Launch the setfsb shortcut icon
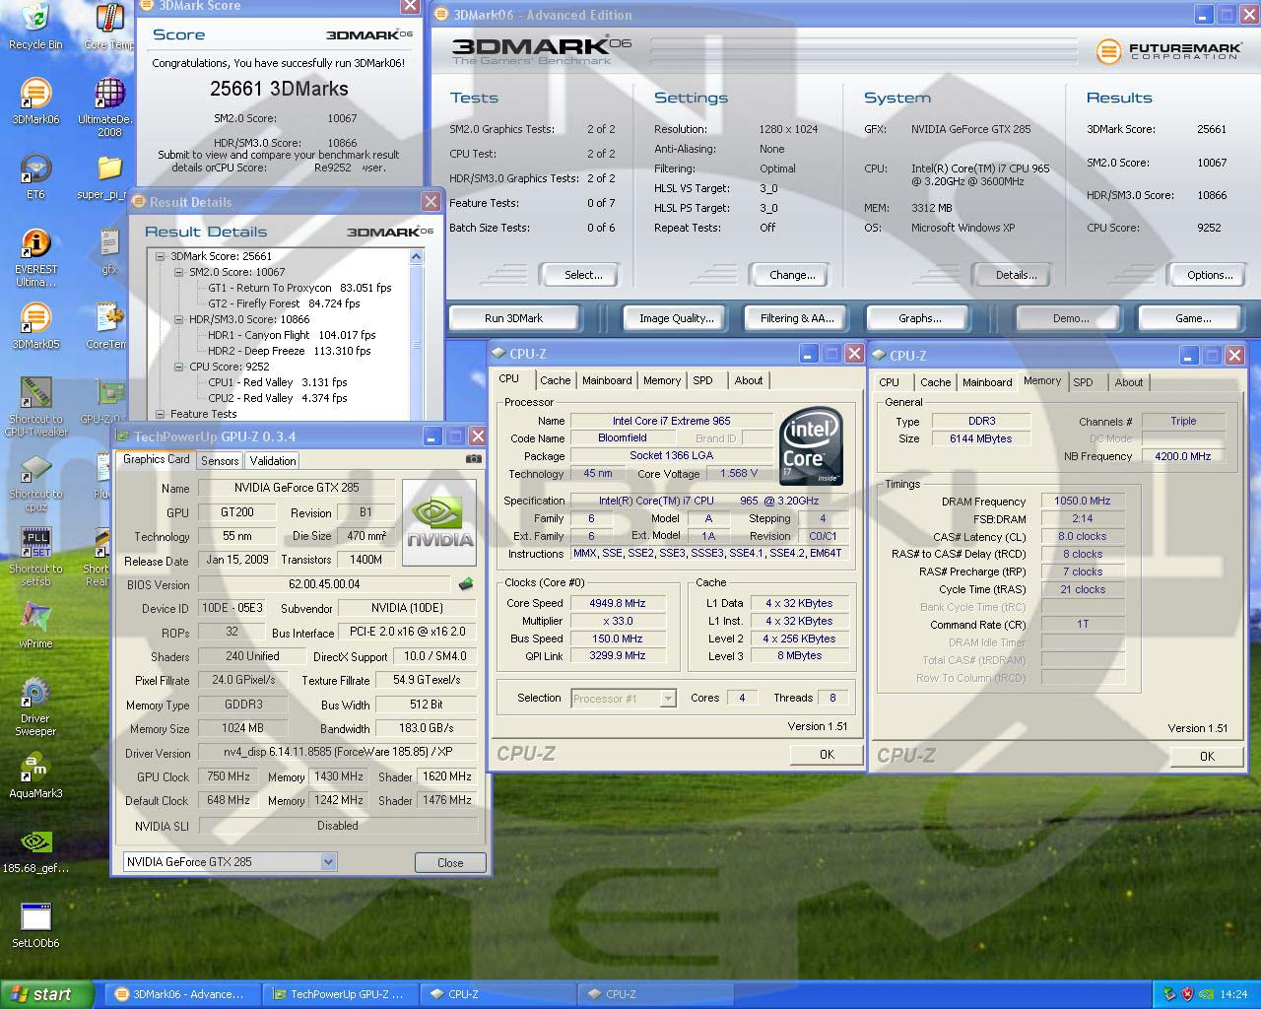The height and width of the screenshot is (1009, 1261). click(x=35, y=557)
